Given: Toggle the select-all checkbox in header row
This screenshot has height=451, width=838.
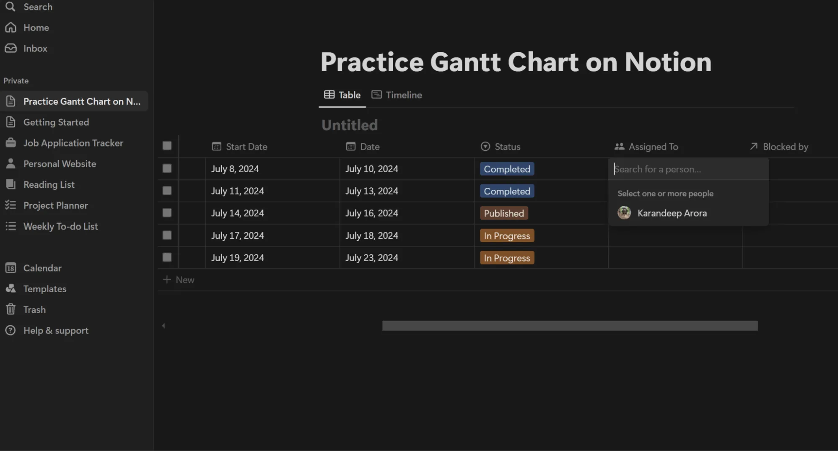Looking at the screenshot, I should click(x=167, y=146).
